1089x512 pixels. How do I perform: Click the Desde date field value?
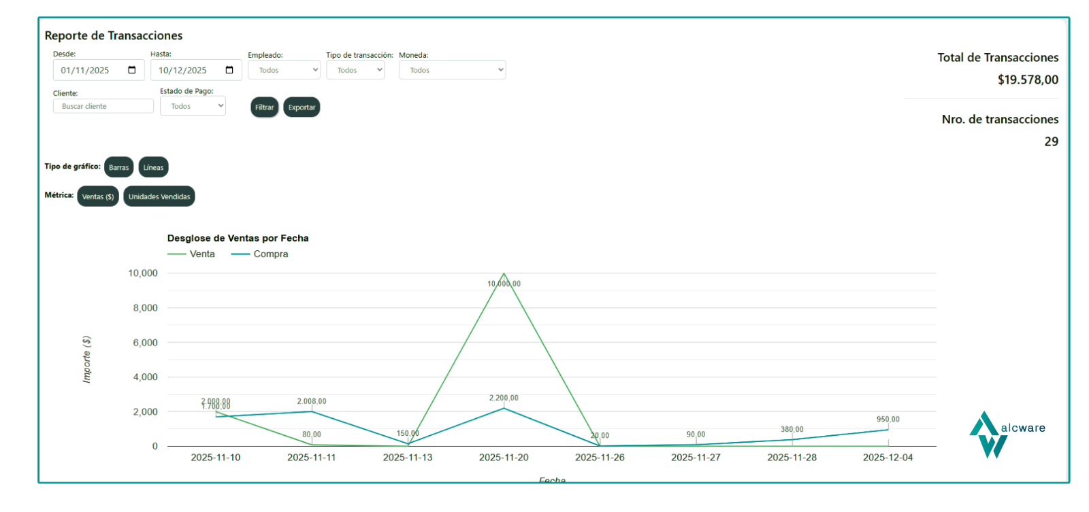point(85,70)
